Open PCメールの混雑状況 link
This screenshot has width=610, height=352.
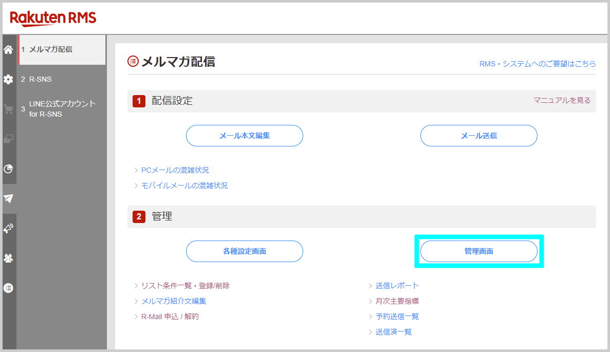pyautogui.click(x=175, y=170)
